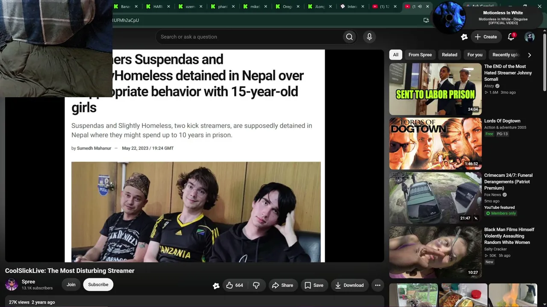Select the Recently uploaded filter chip
Image resolution: width=547 pixels, height=307 pixels.
(x=506, y=55)
